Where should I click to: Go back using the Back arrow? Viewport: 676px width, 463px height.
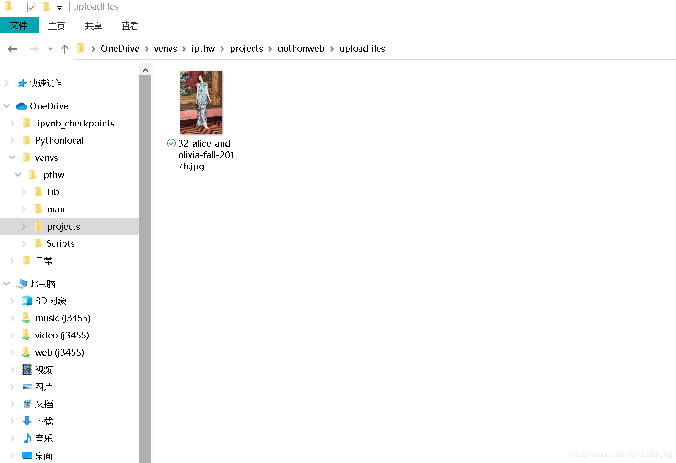click(x=12, y=49)
